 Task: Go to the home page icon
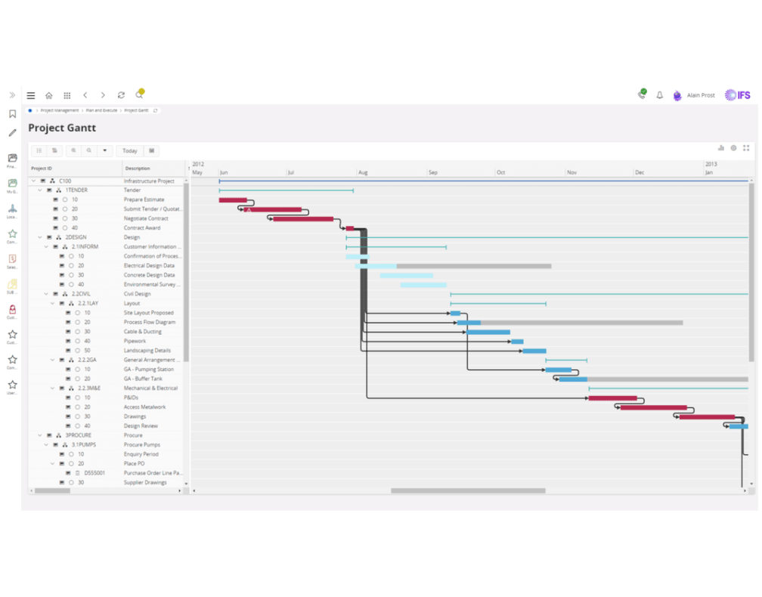coord(49,95)
